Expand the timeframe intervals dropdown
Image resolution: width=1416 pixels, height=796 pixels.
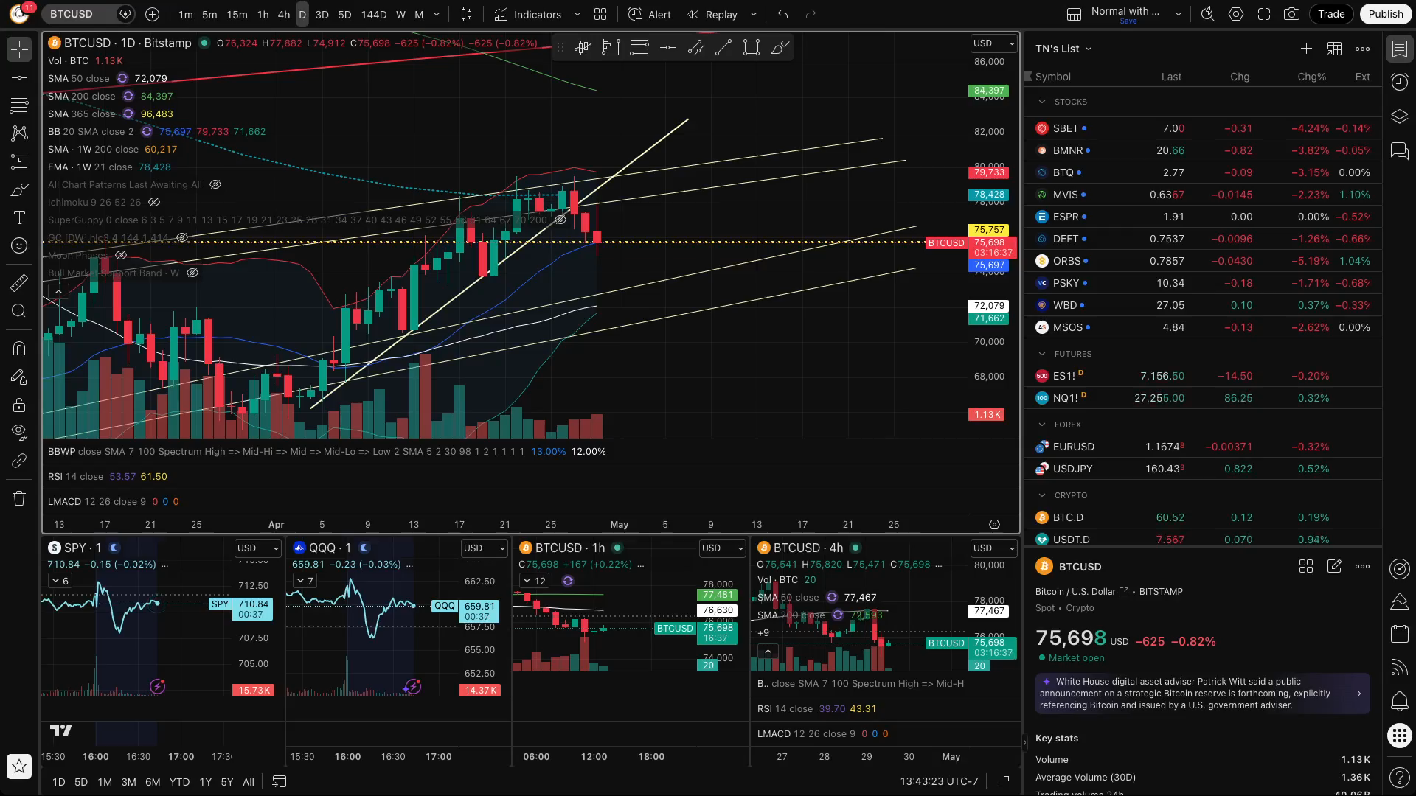[x=437, y=14]
